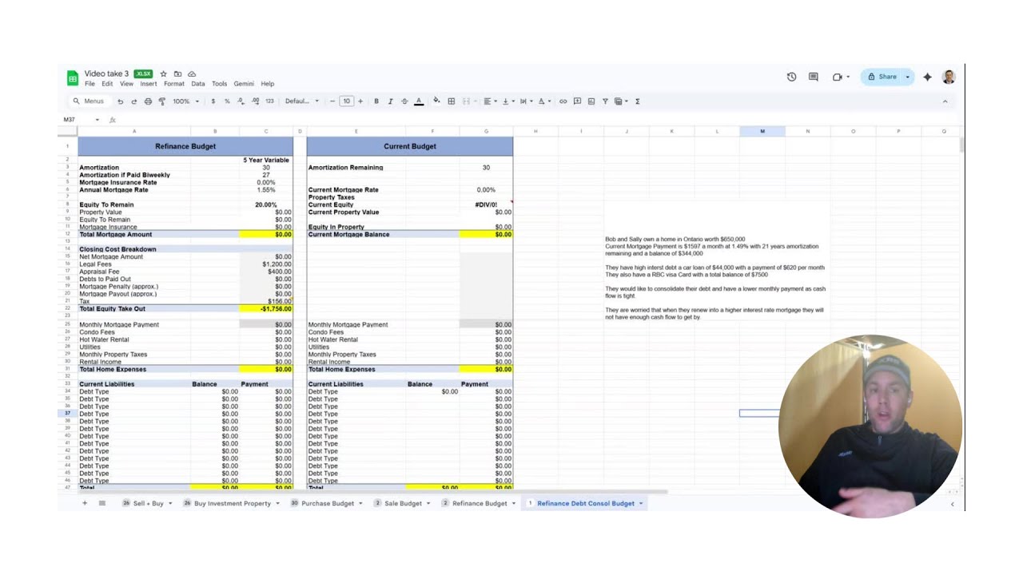The width and height of the screenshot is (1023, 575).
Task: Redo the last action
Action: point(133,101)
